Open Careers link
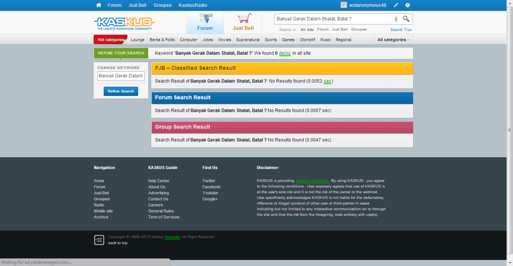 156,205
